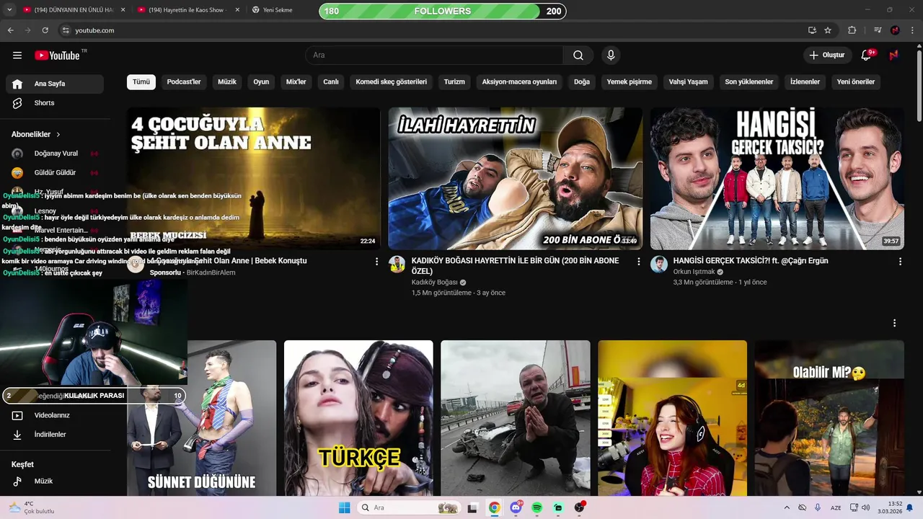923x519 pixels.
Task: Open the Sünnet Düğününe Short
Action: point(202,418)
